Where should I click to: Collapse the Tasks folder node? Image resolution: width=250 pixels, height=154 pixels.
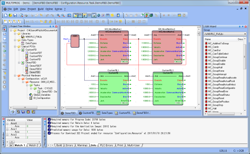pyautogui.click(x=27, y=85)
